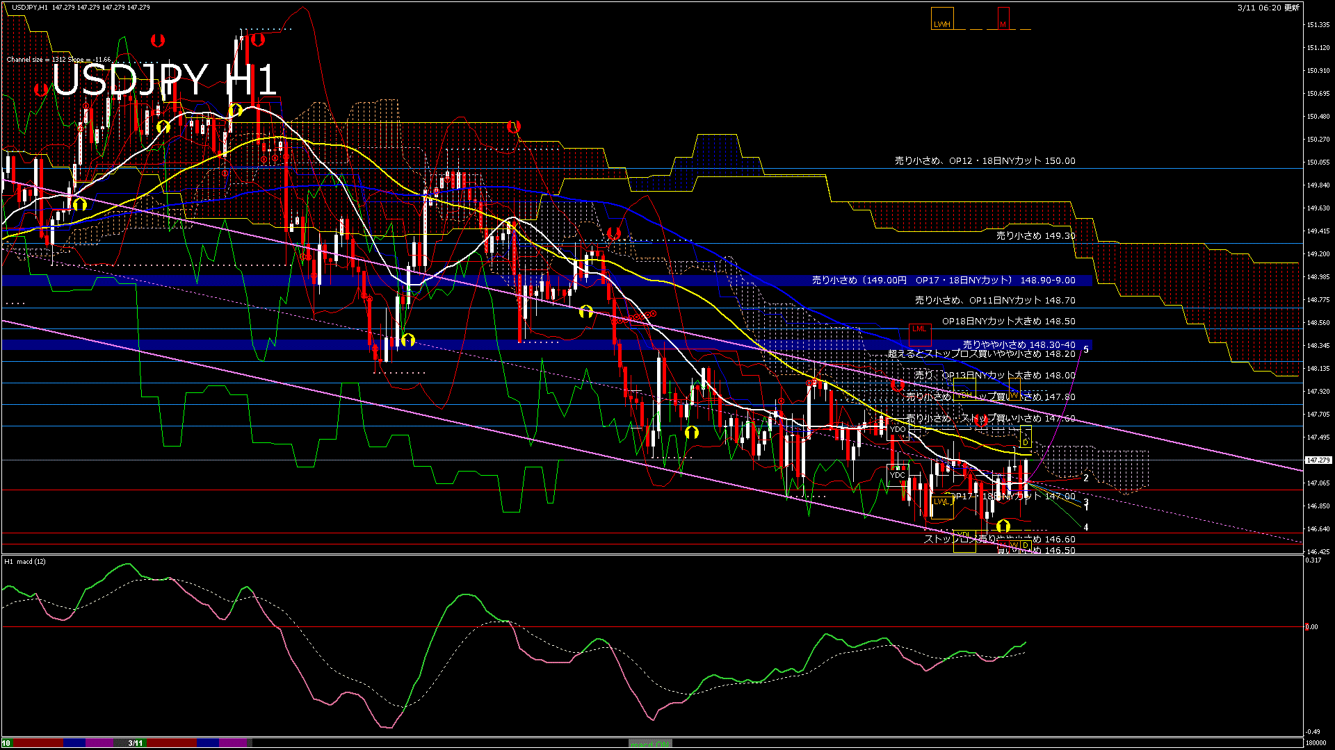1335x750 pixels.
Task: Click the yellow YDH marker box
Action: click(x=964, y=395)
